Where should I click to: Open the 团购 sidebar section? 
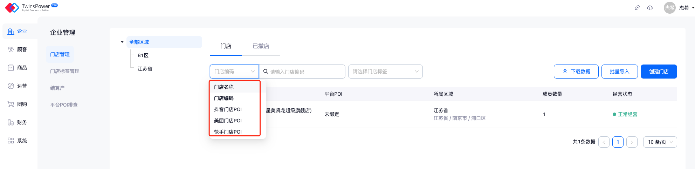tap(18, 104)
